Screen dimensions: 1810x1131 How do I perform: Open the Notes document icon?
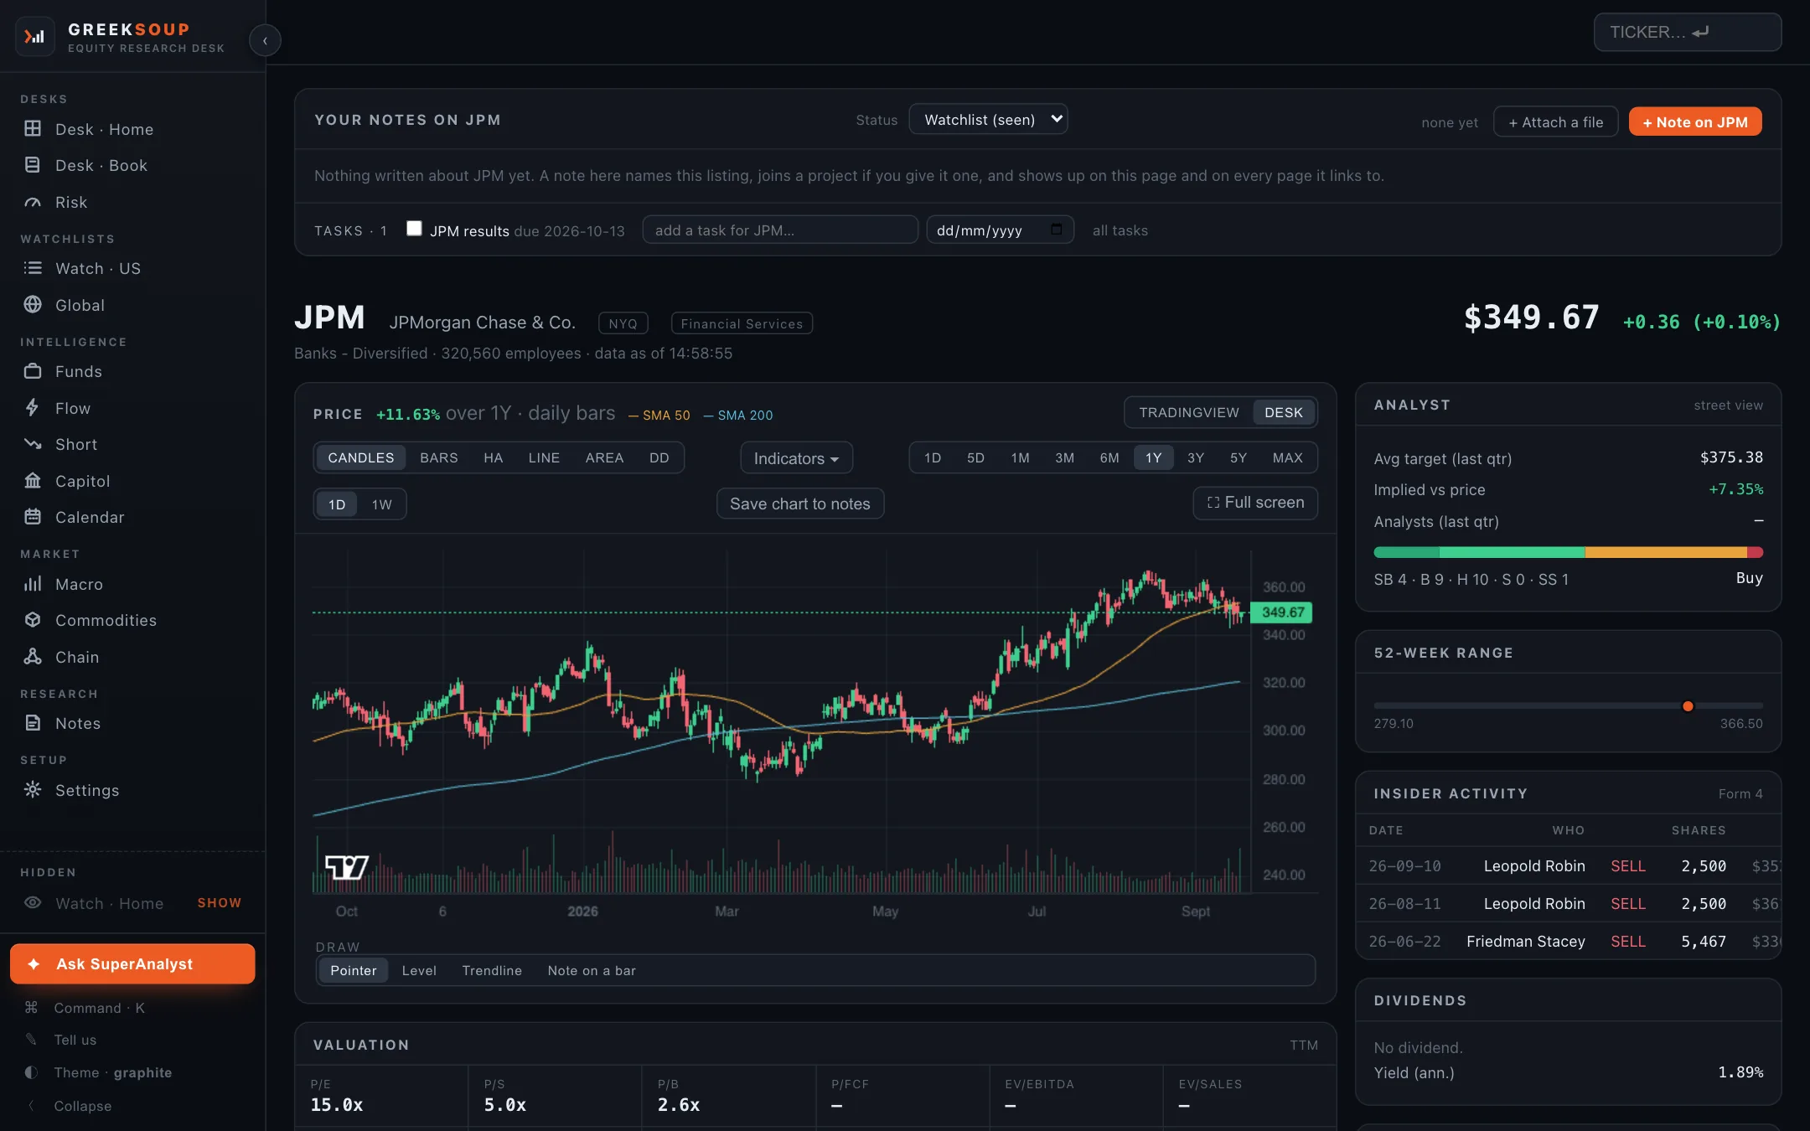coord(33,723)
